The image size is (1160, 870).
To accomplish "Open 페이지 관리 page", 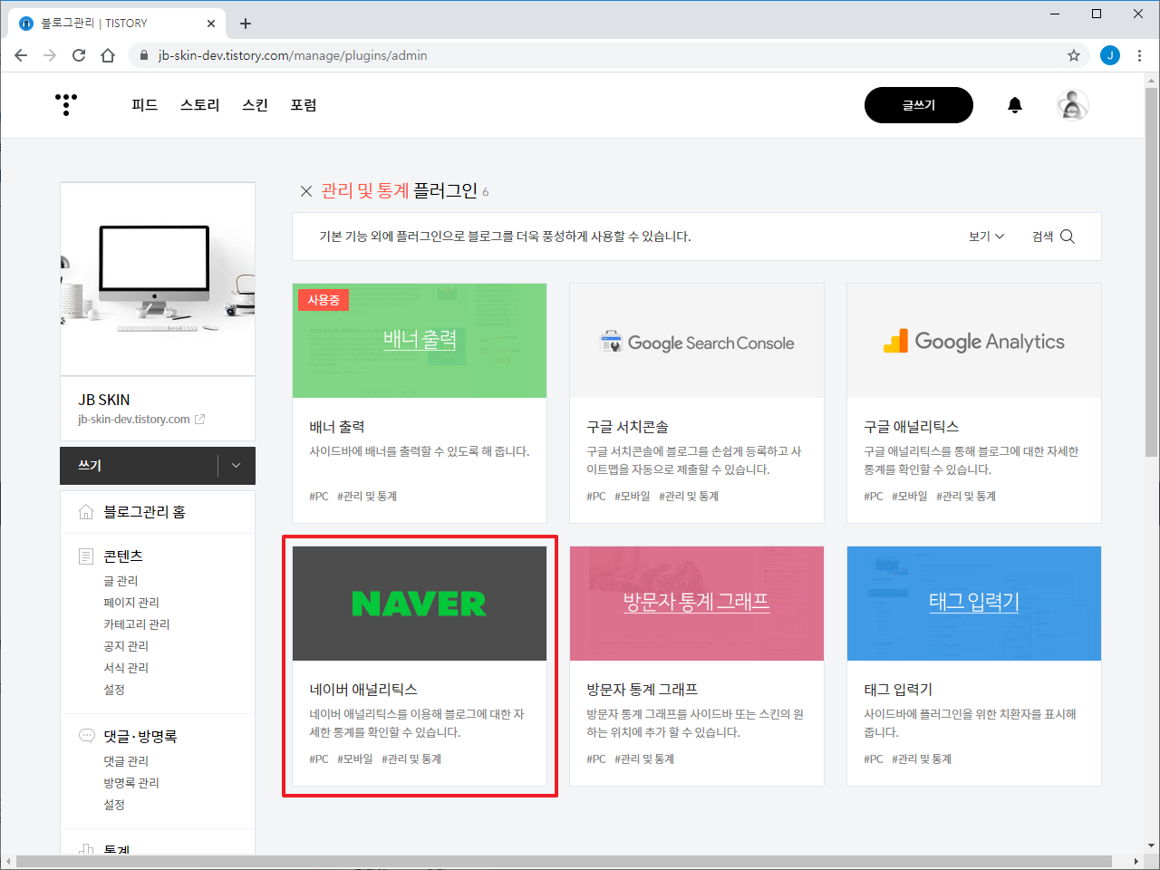I will pyautogui.click(x=131, y=603).
